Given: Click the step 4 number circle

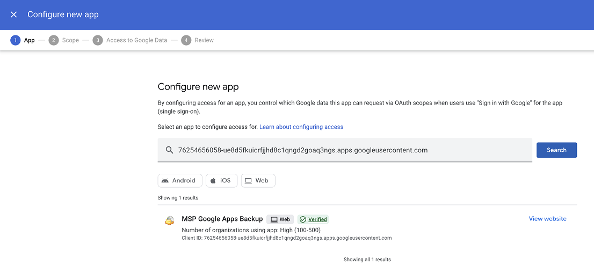Looking at the screenshot, I should point(186,40).
